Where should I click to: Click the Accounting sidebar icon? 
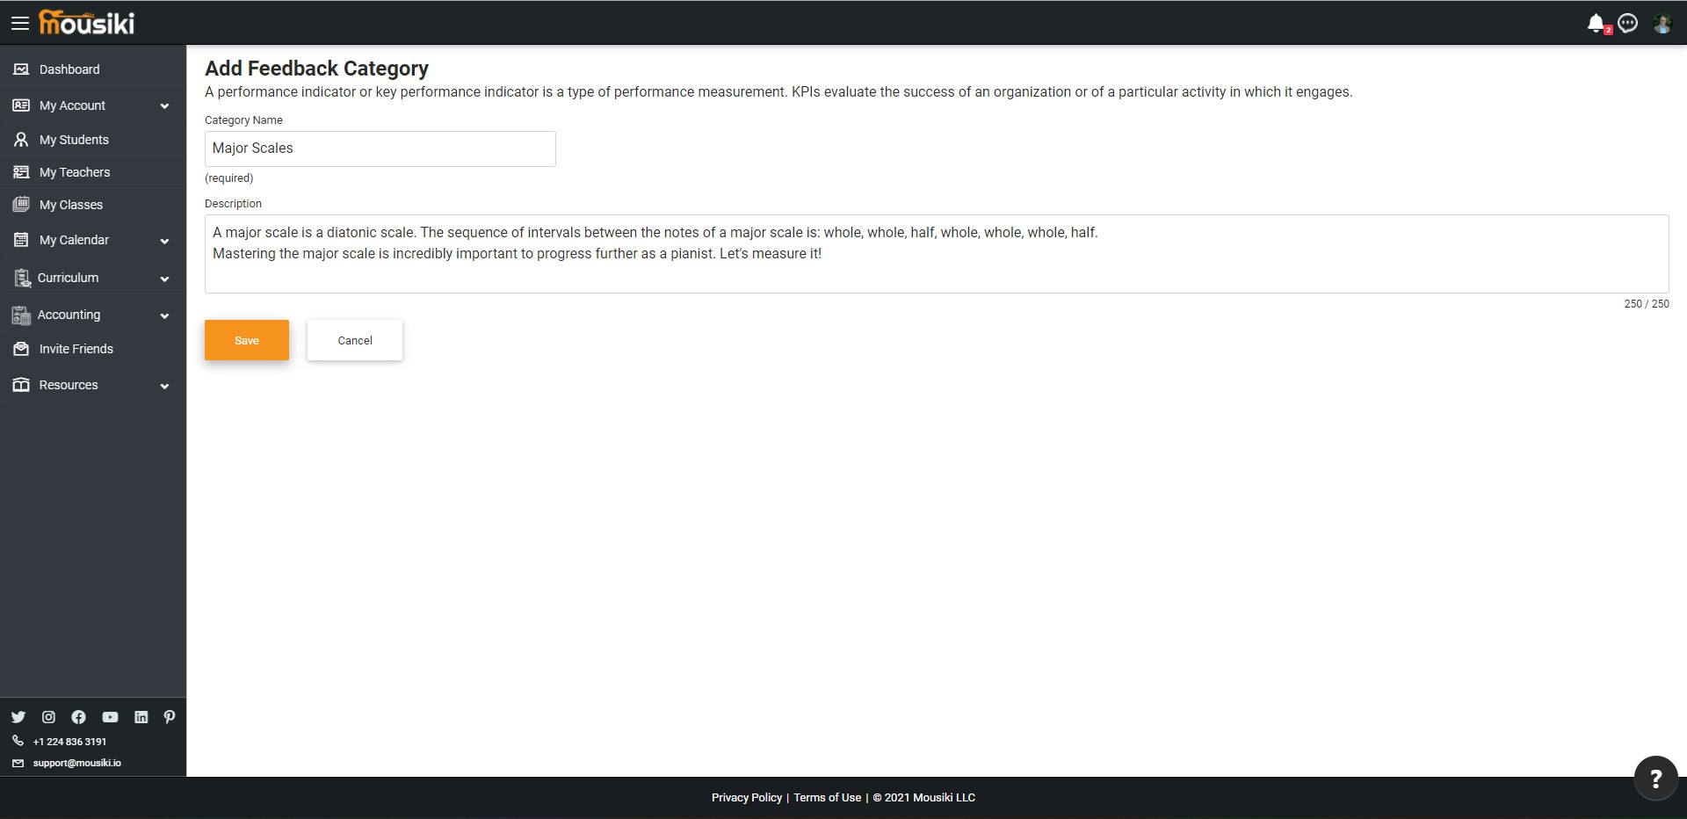point(21,315)
